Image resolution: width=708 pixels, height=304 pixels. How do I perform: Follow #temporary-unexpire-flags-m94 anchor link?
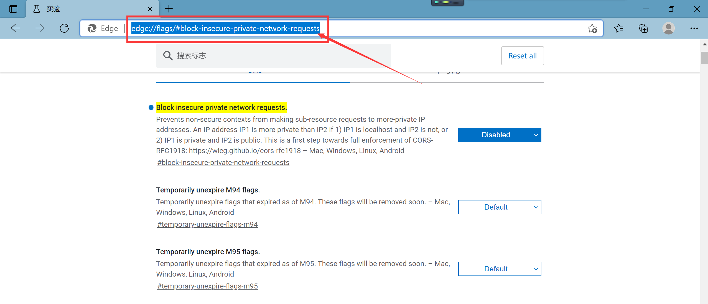(207, 224)
